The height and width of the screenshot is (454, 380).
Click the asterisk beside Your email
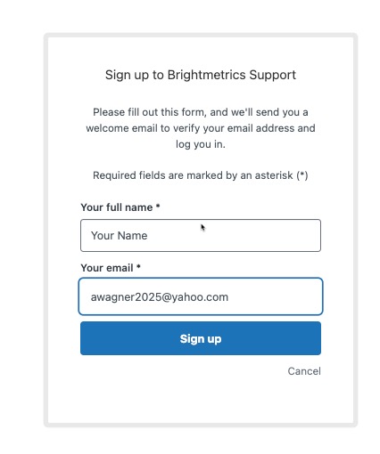tap(138, 266)
